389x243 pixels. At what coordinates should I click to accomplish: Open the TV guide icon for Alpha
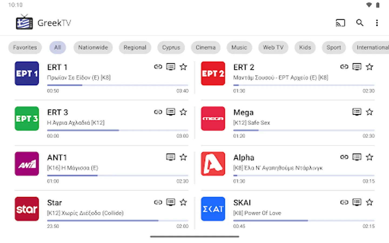coord(357,157)
